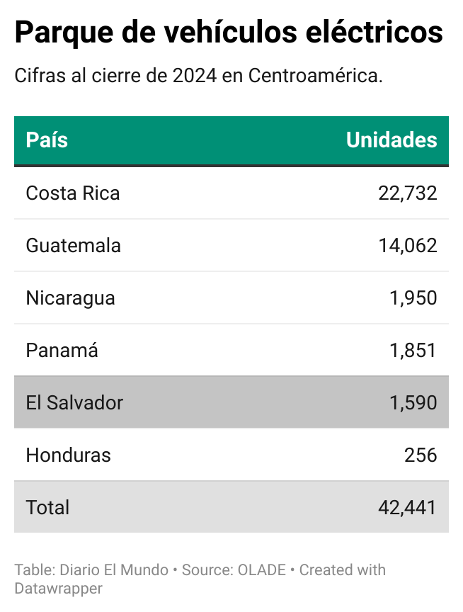Click the 14,062 units value

[408, 246]
